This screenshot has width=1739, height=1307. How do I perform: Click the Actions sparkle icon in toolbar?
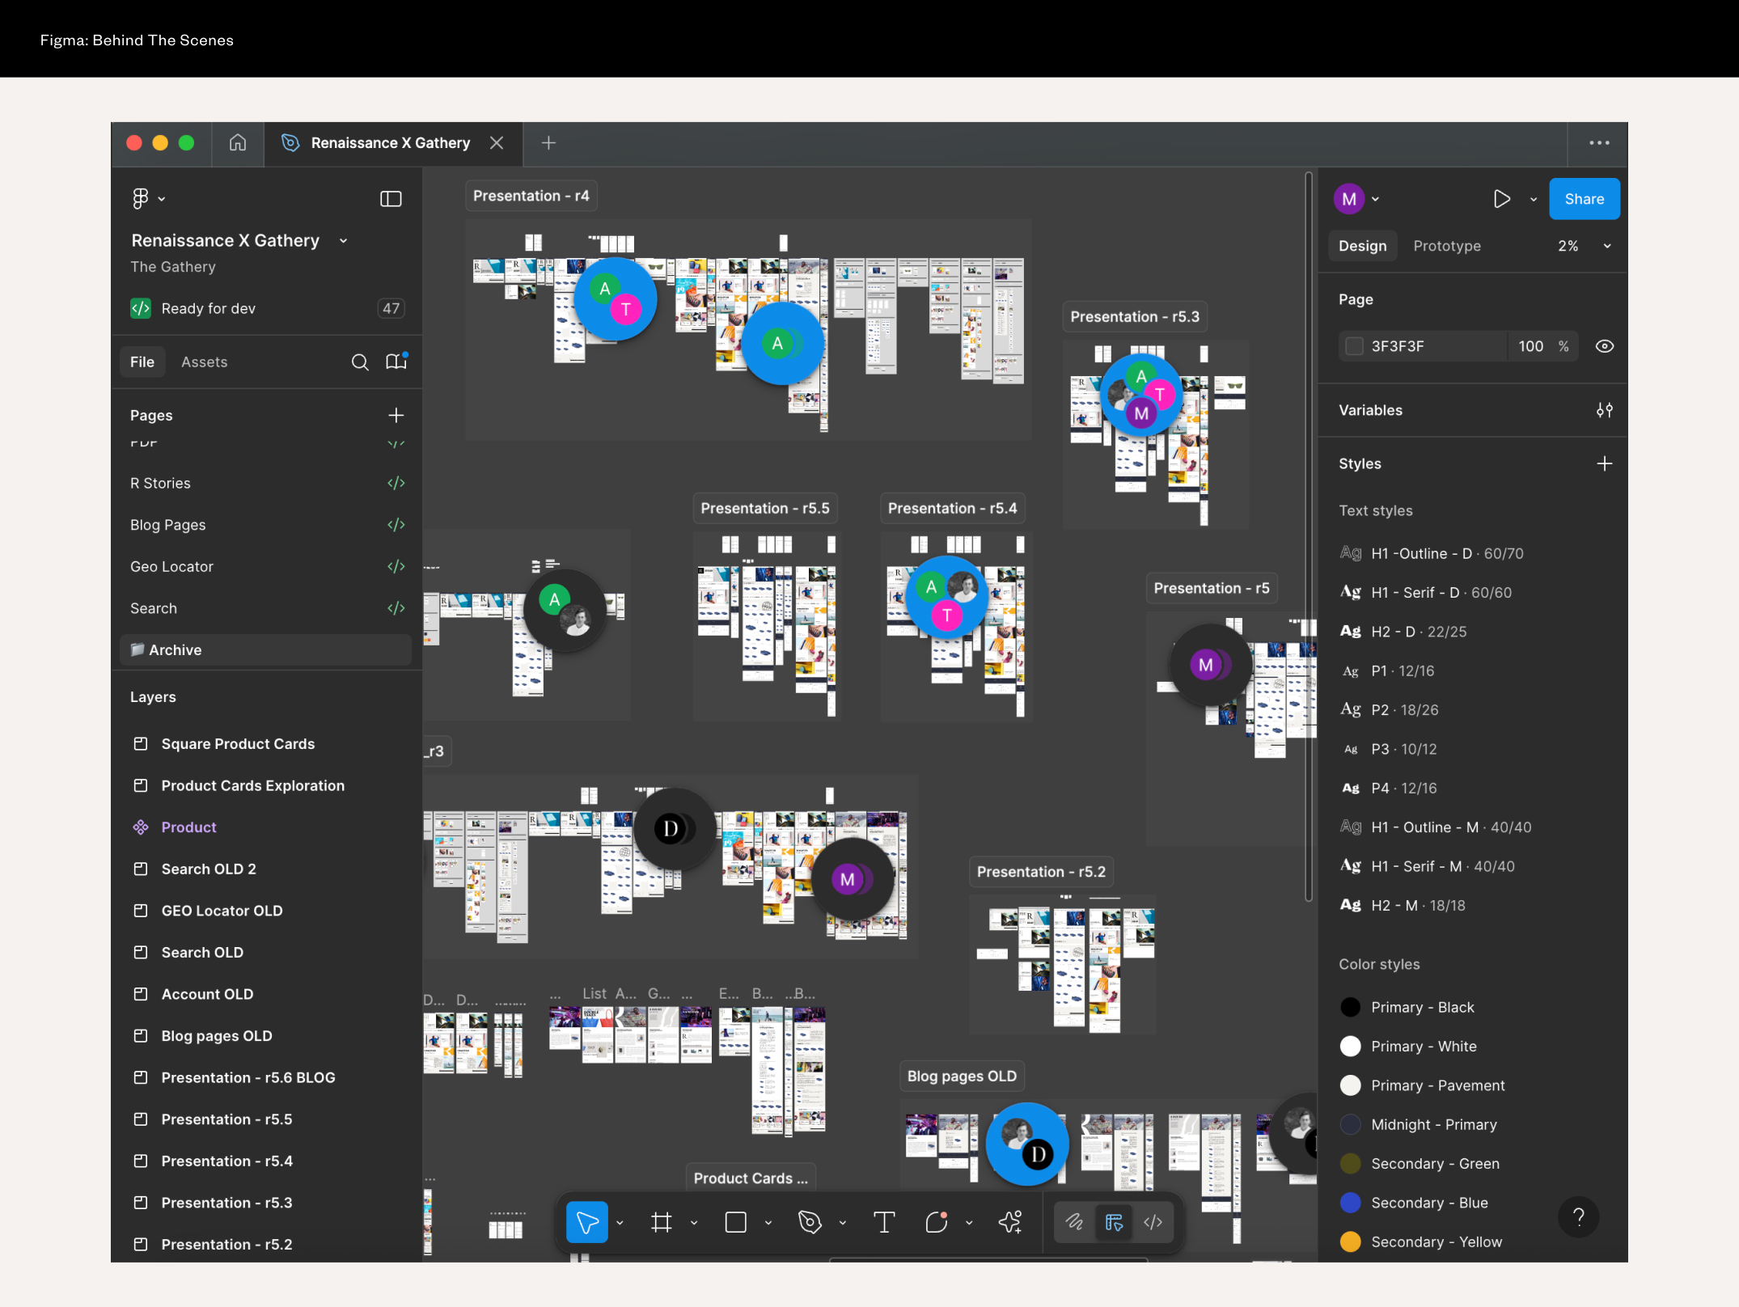[1010, 1222]
